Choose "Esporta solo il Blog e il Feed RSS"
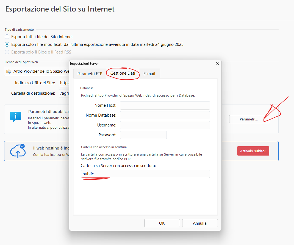294x245 pixels. pyautogui.click(x=7, y=52)
